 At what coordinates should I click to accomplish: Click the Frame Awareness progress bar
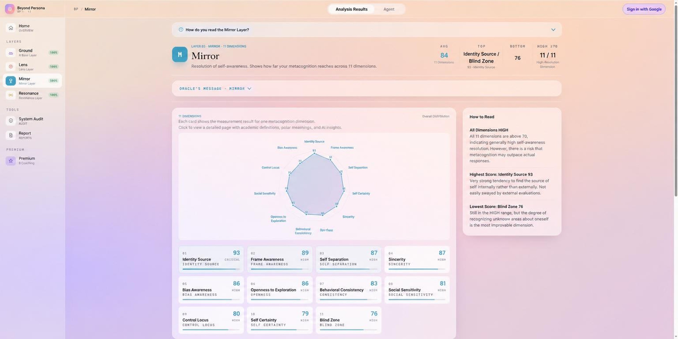click(x=280, y=269)
